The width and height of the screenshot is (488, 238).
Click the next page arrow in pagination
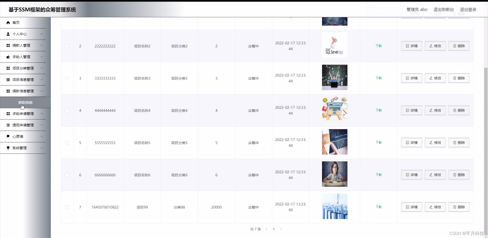click(x=281, y=229)
